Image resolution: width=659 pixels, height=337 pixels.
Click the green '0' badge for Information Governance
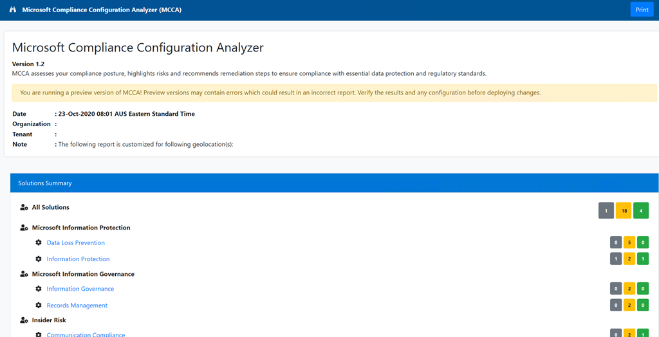tap(643, 289)
